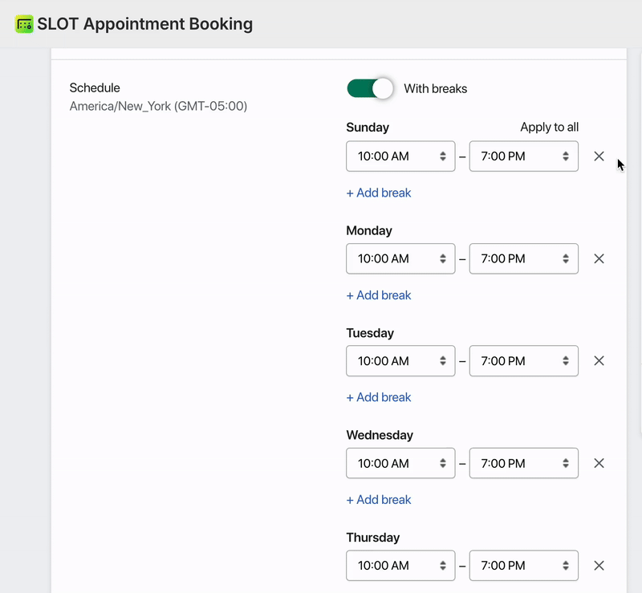642x593 pixels.
Task: Open Sunday start time dropdown
Action: 400,156
